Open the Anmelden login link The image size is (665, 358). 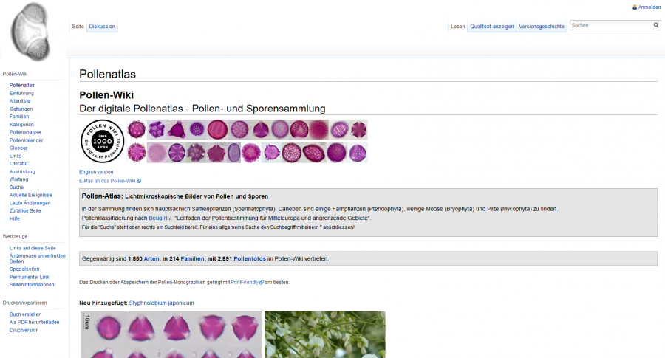click(x=649, y=7)
